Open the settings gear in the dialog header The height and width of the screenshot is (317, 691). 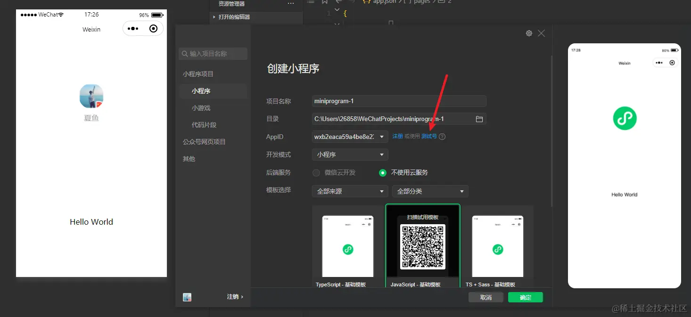click(x=529, y=33)
